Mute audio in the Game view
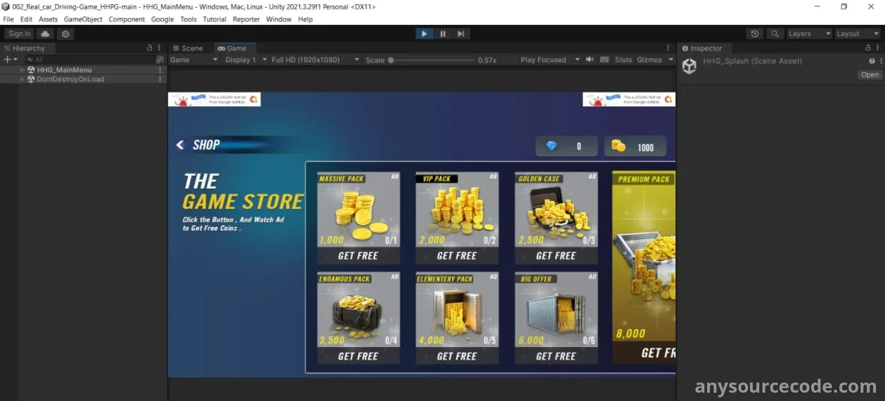The width and height of the screenshot is (885, 401). [590, 60]
